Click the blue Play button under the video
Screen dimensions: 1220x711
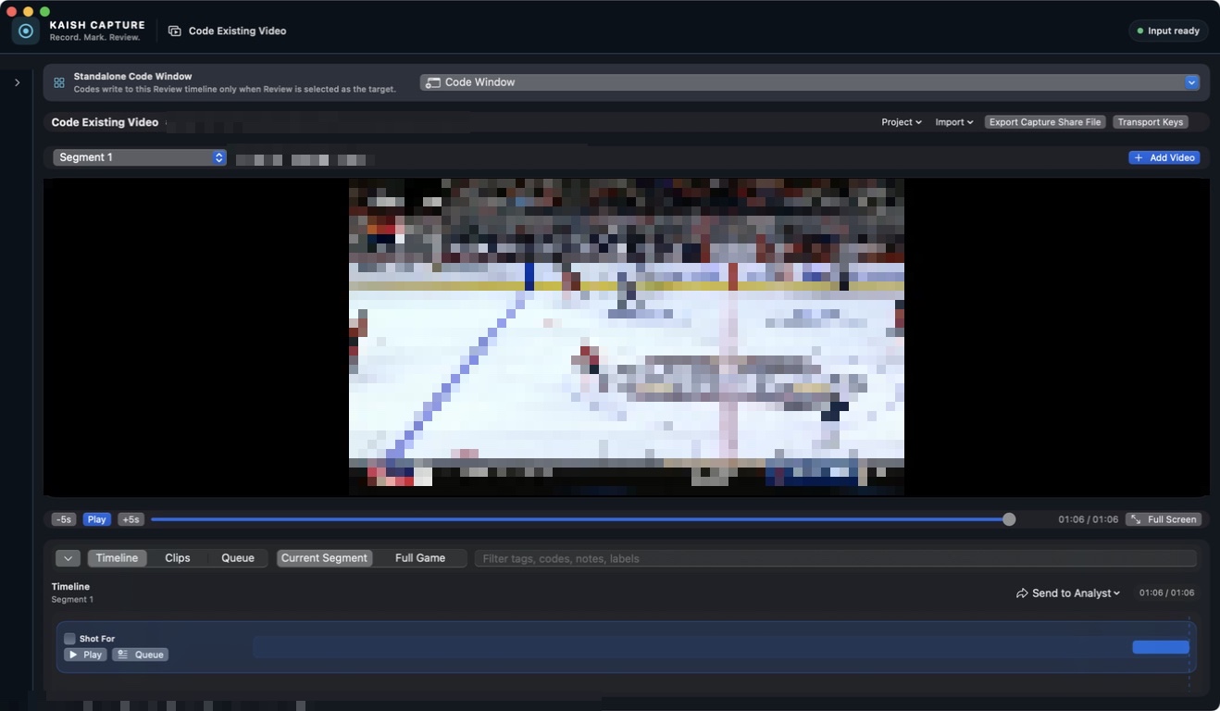(x=97, y=519)
